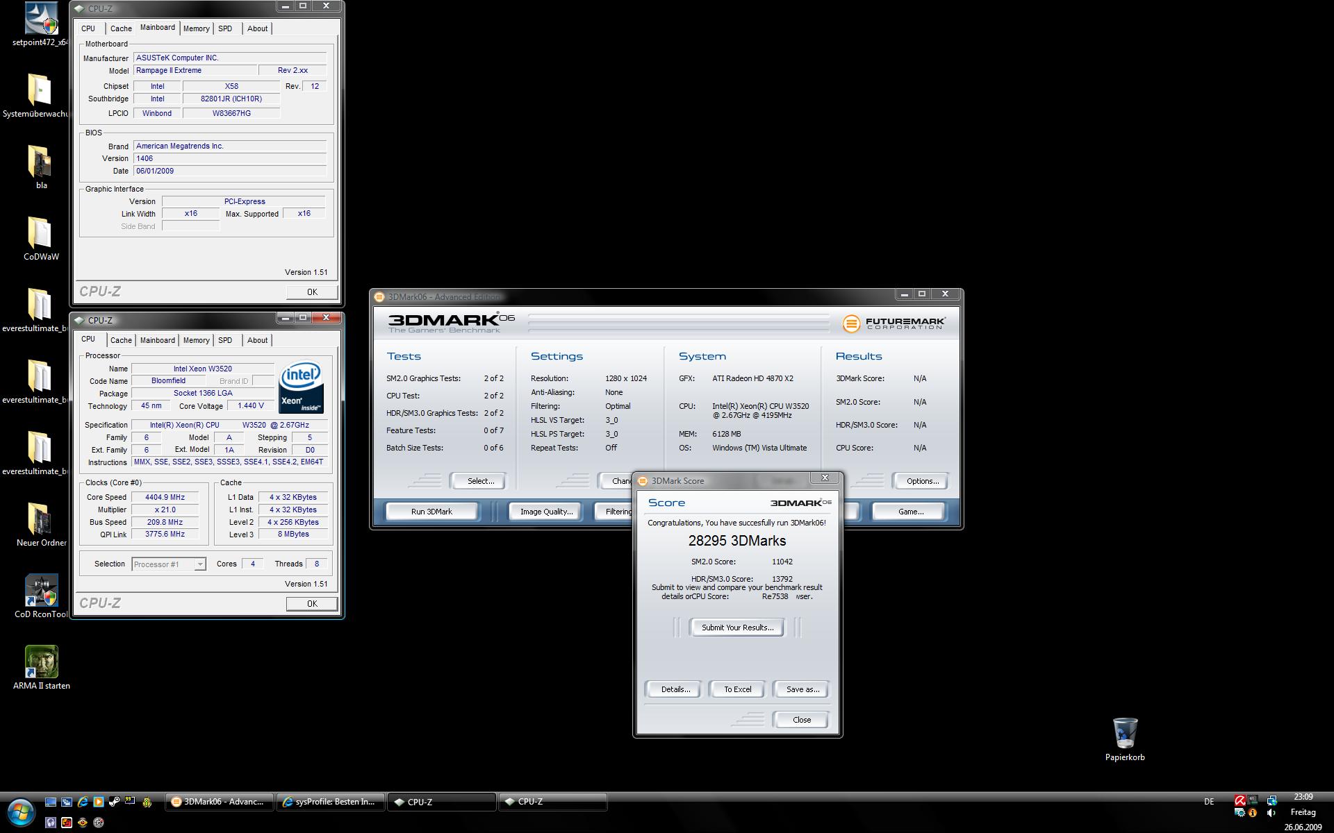Image resolution: width=1334 pixels, height=833 pixels.
Task: Click the DE language bar indicator
Action: click(x=1209, y=802)
